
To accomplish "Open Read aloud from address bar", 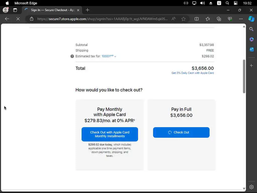I will (x=174, y=19).
